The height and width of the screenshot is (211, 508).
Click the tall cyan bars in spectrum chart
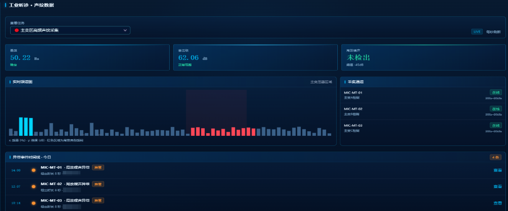(x=26, y=127)
